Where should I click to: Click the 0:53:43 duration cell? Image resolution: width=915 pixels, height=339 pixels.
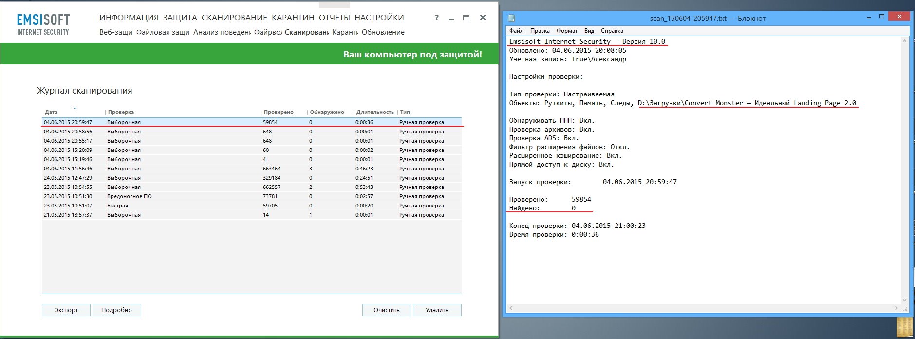click(x=364, y=187)
